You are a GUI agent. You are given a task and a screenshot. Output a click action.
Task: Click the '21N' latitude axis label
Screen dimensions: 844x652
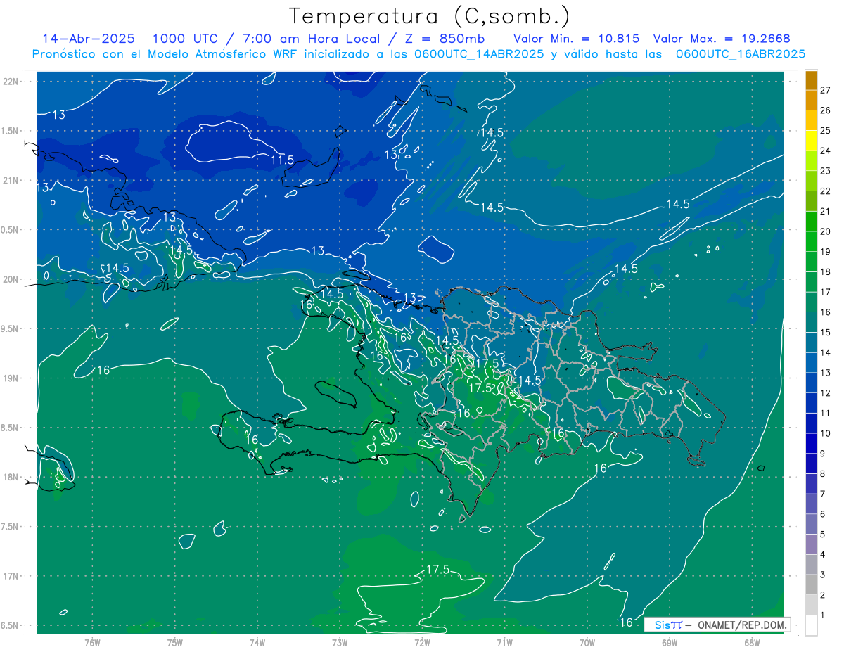point(11,181)
